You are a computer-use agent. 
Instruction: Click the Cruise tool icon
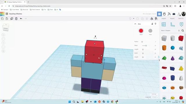(156, 18)
